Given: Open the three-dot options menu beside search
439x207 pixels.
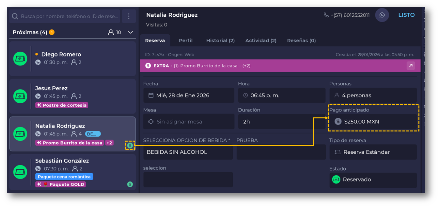Looking at the screenshot, I should pos(129,16).
